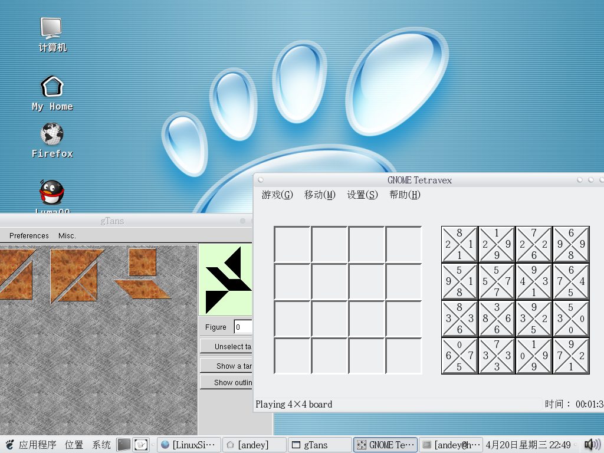604x453 pixels.
Task: Open Misc. menu in gTans
Action: (67, 236)
